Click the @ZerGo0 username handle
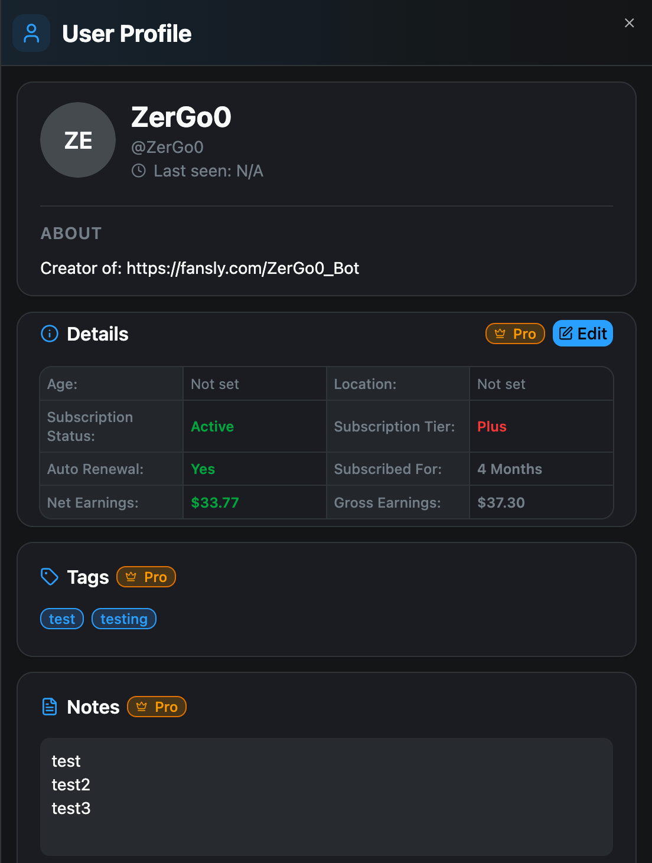The image size is (652, 863). [x=167, y=147]
